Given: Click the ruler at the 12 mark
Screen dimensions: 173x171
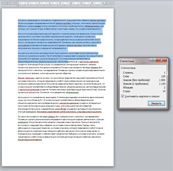Looking at the screenshot, I should coord(81,3).
